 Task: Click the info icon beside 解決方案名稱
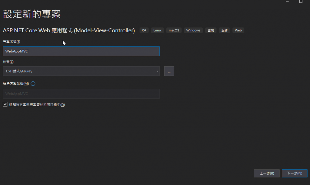33,84
